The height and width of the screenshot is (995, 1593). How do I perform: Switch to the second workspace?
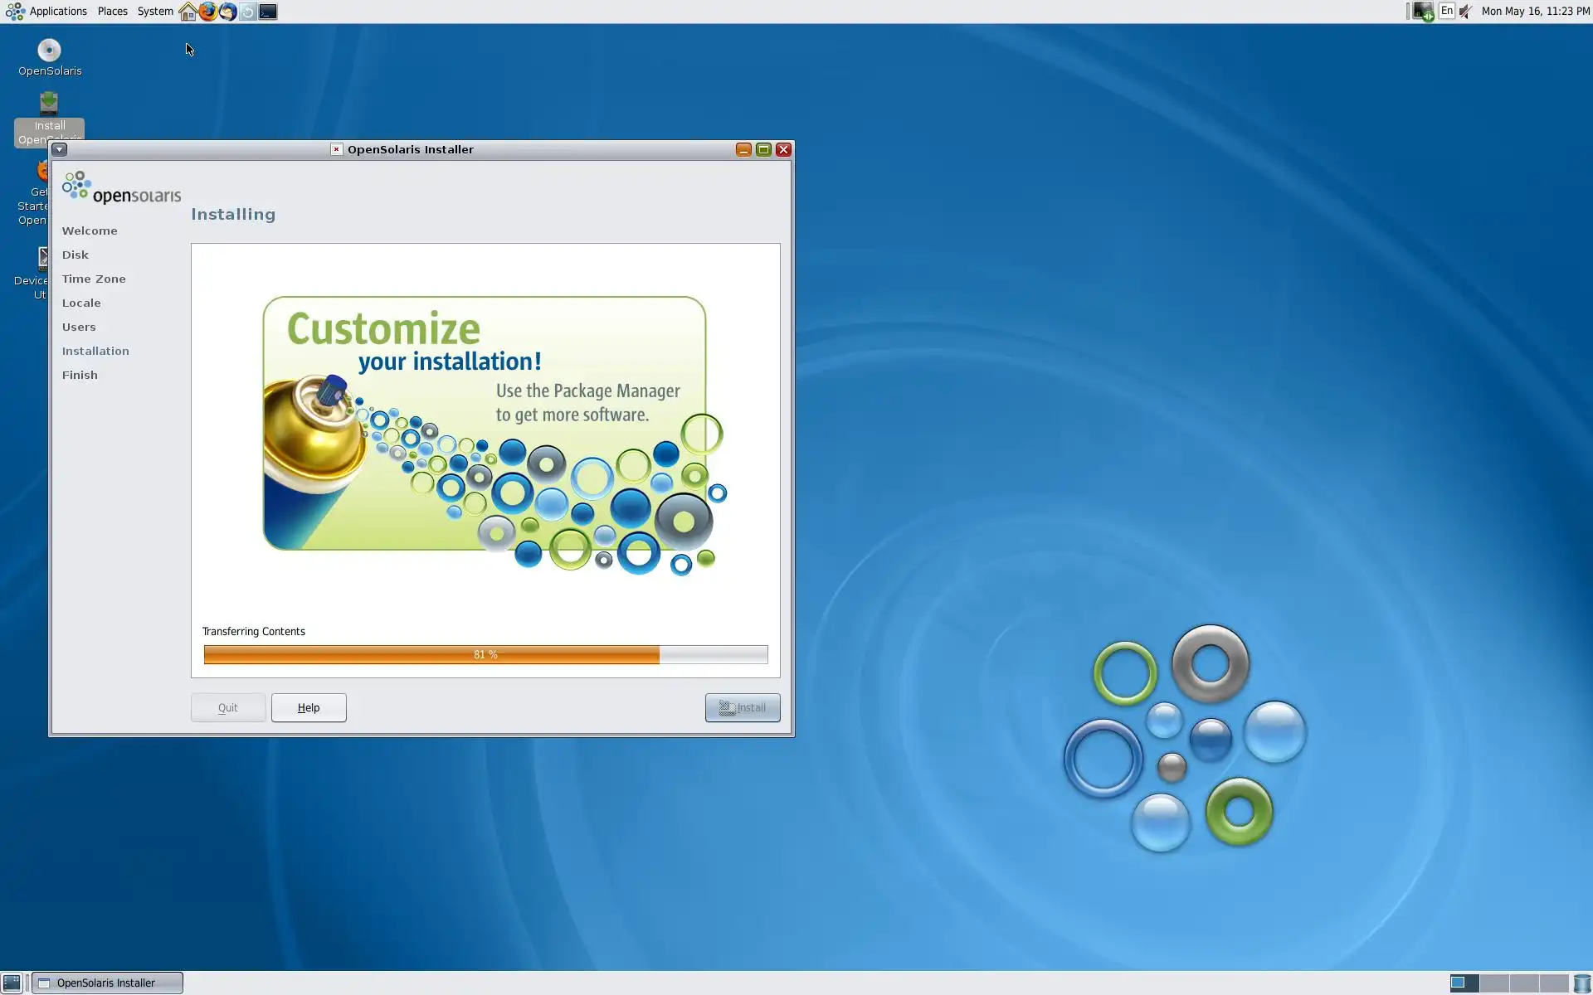click(1493, 983)
